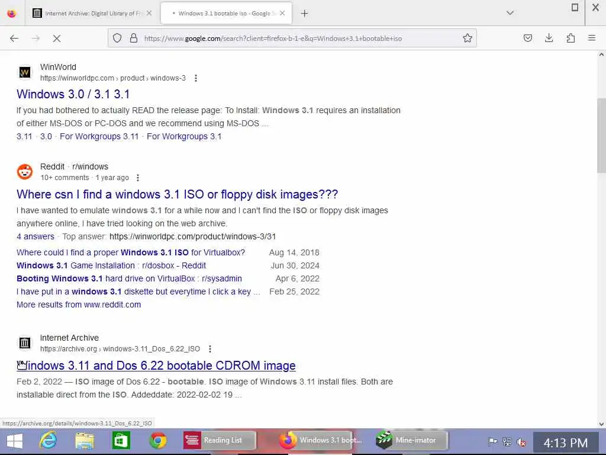The image size is (606, 455).
Task: Close the Internet Archive tab
Action: tap(149, 13)
